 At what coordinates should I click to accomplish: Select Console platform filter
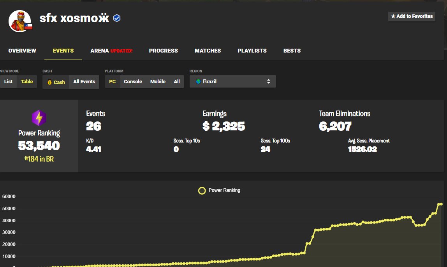(133, 81)
